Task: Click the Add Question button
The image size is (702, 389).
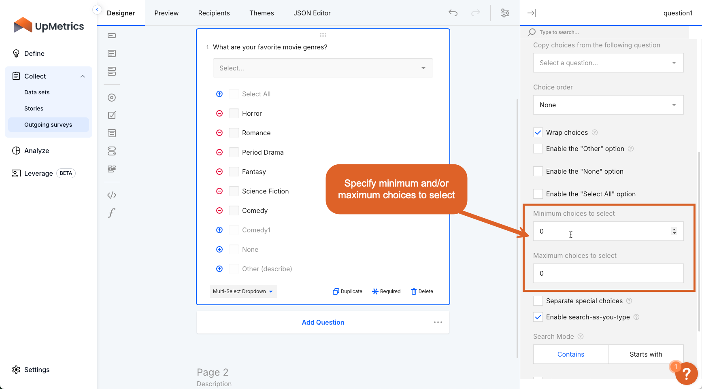Action: tap(323, 322)
